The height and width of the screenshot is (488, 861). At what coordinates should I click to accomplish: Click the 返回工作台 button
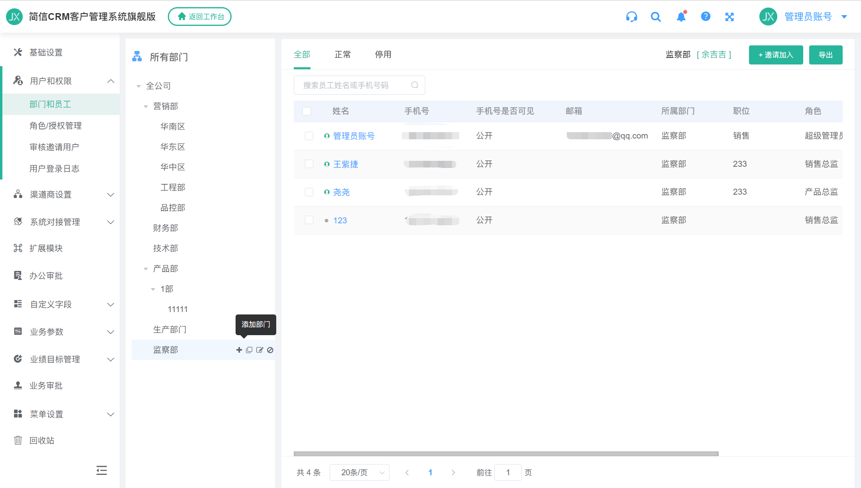200,17
